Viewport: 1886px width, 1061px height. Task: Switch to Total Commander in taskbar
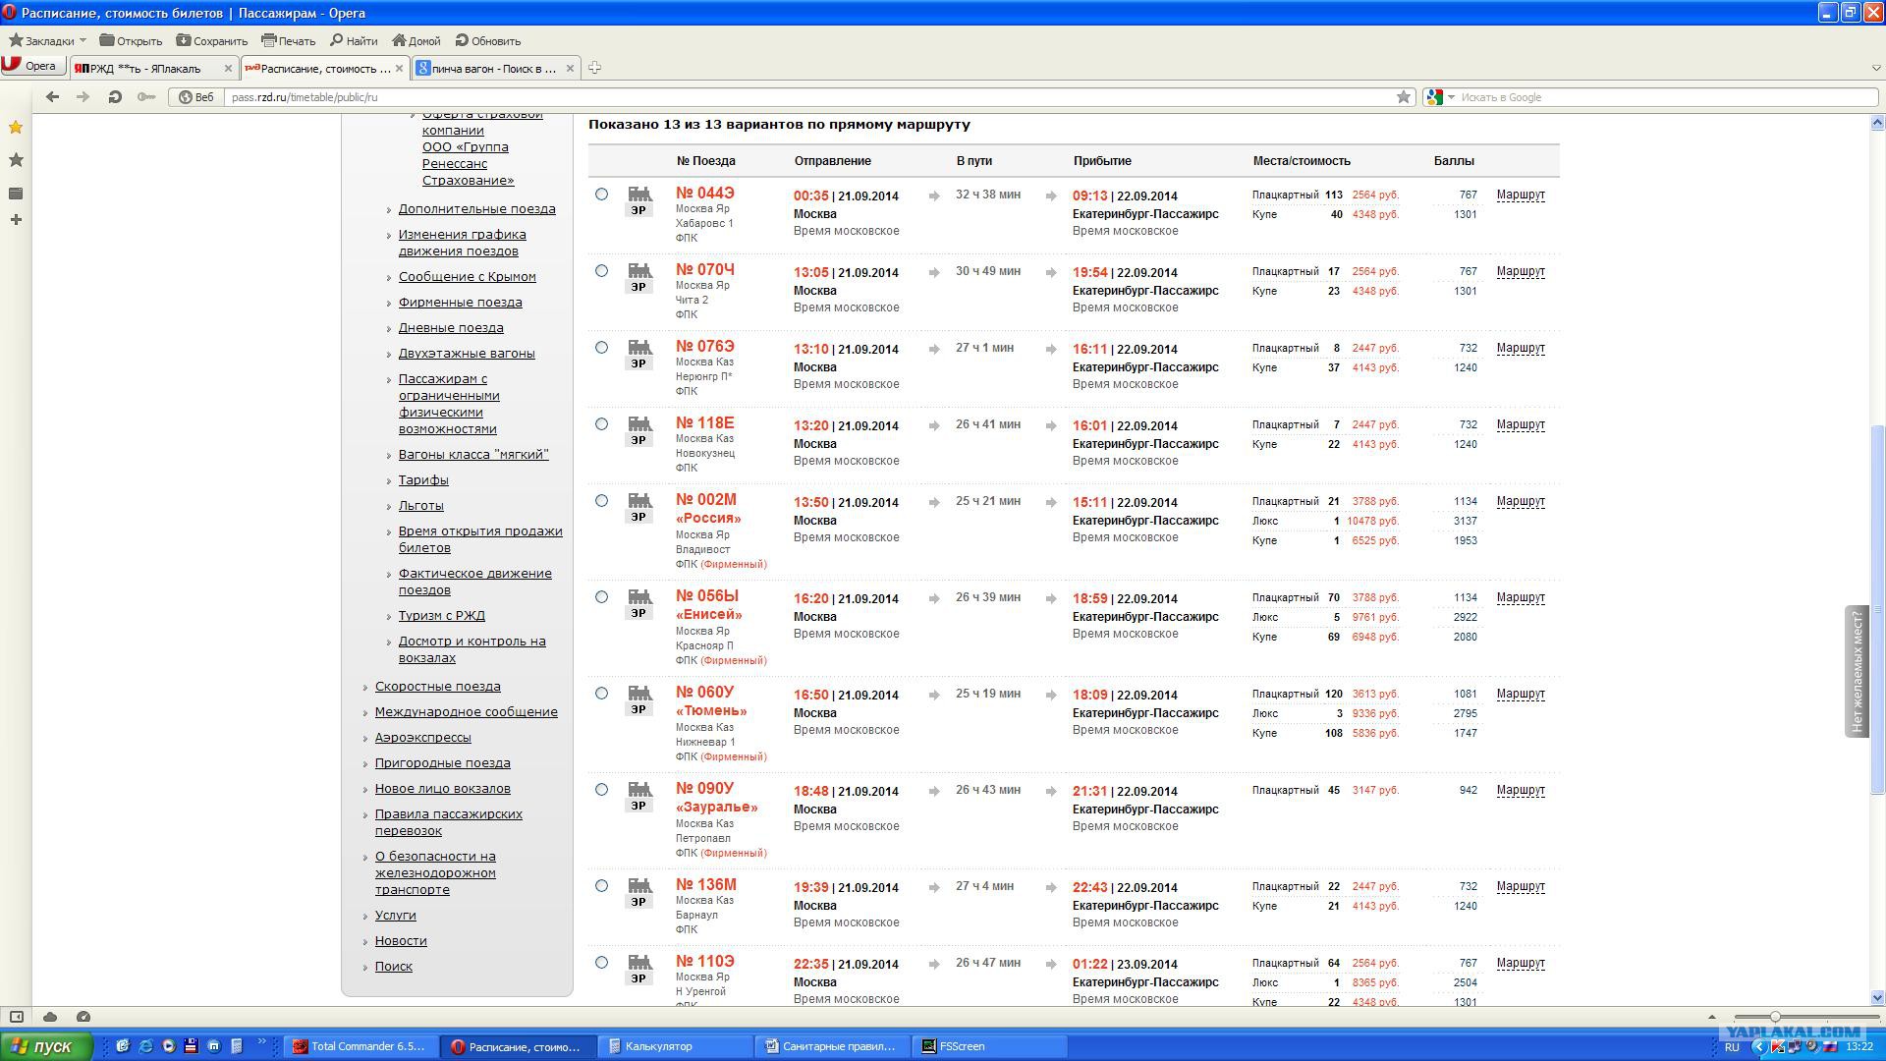pyautogui.click(x=361, y=1046)
